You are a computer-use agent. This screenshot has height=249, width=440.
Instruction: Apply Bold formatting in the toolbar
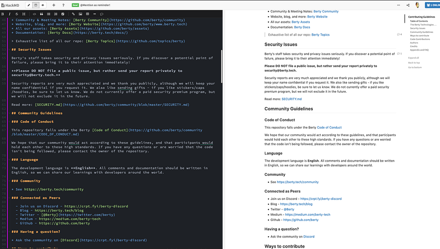[x=3, y=14]
